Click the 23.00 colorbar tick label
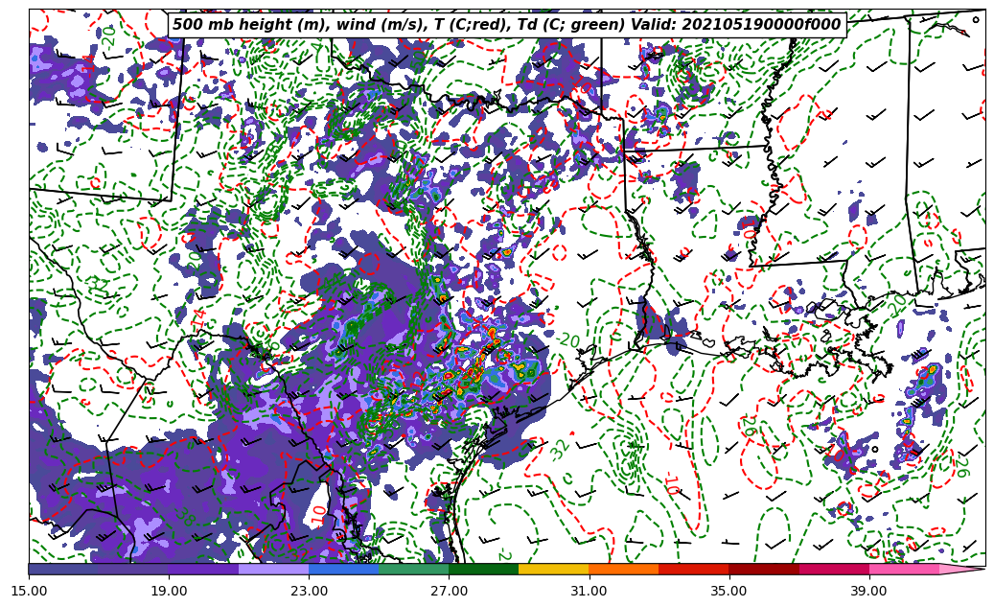Screen dimensions: 994x607 pos(309,591)
